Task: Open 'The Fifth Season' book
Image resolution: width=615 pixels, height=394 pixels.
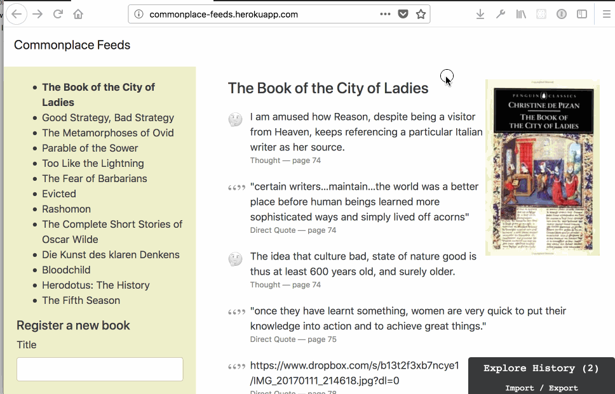Action: (81, 301)
